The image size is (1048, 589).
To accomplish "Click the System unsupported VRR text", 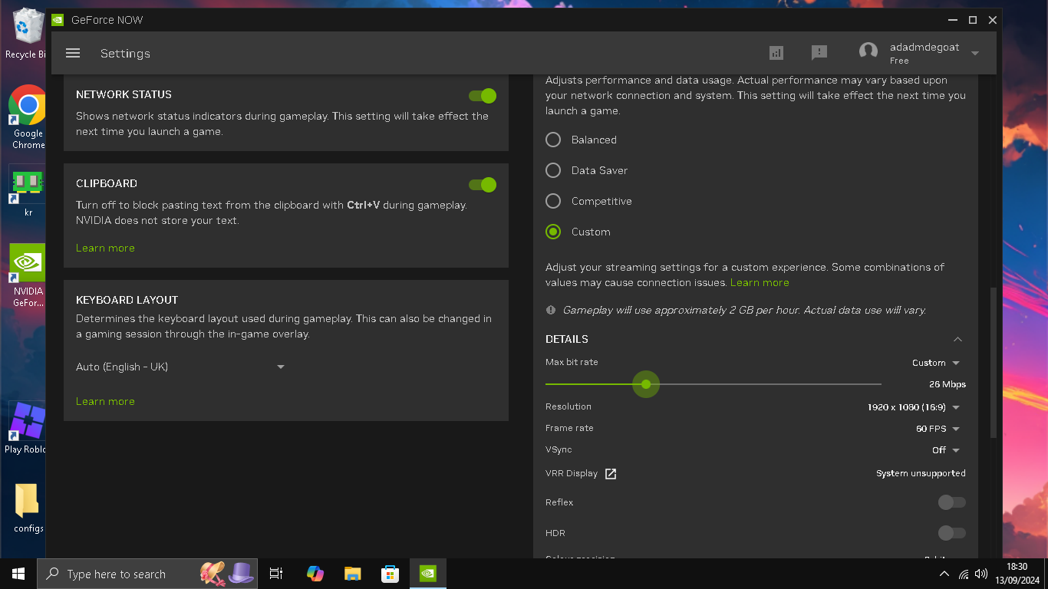I will coord(921,474).
